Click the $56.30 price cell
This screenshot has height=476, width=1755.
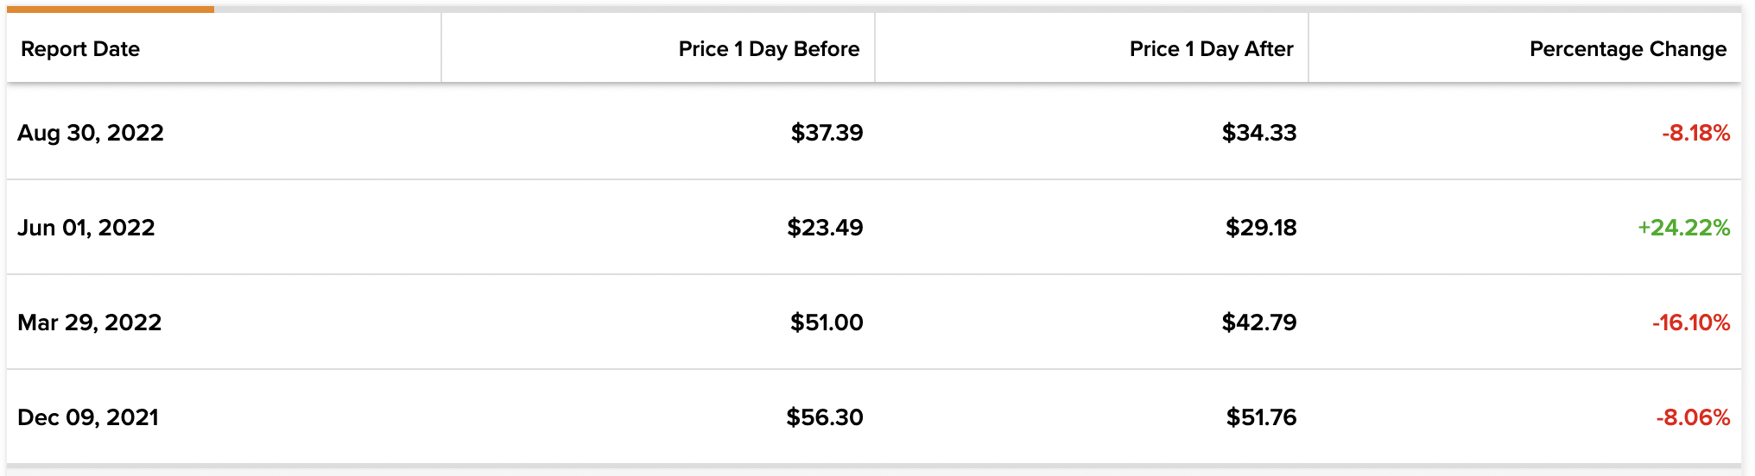pos(824,417)
